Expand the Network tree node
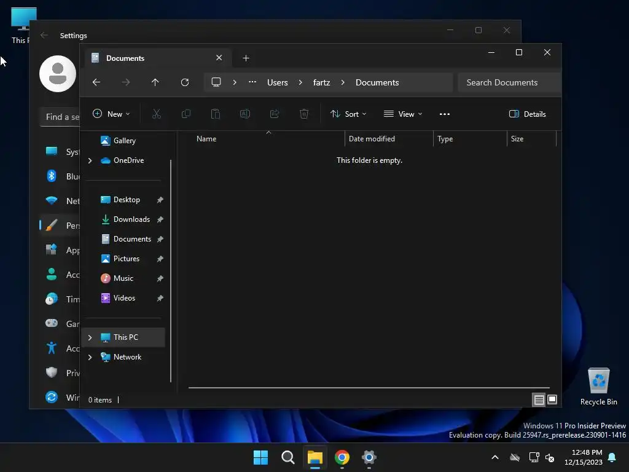 point(90,357)
